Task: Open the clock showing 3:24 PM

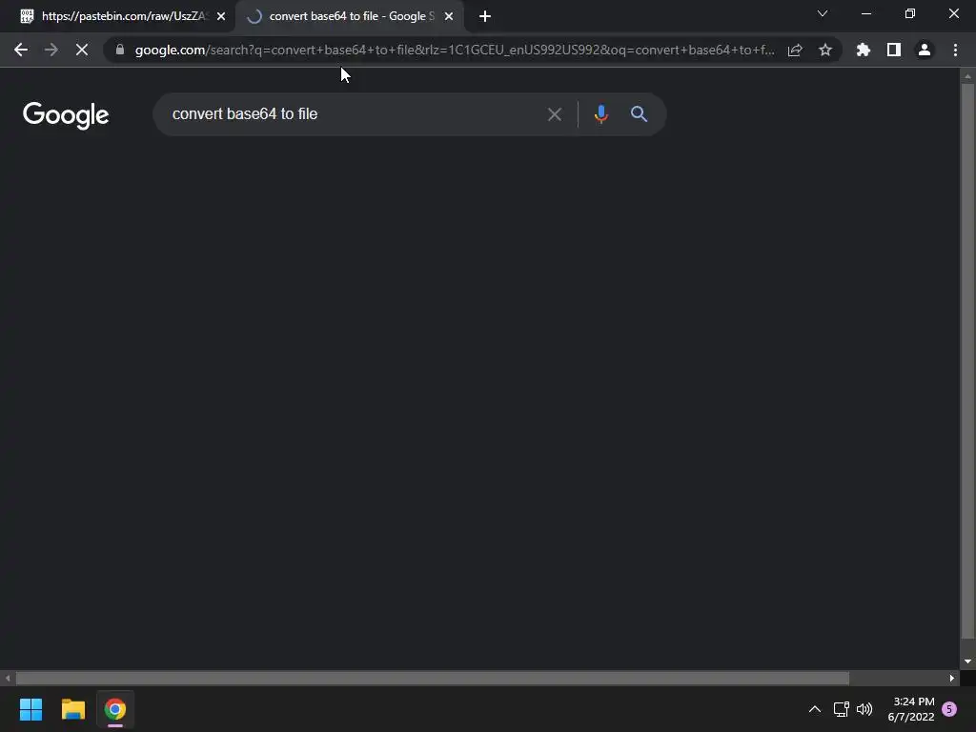Action: (x=911, y=709)
